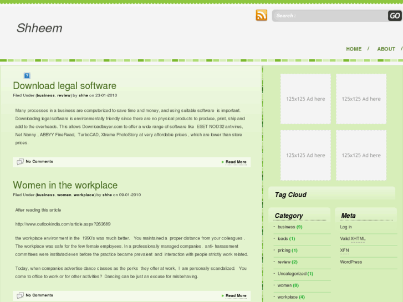The width and height of the screenshot is (403, 302).
Task: Click the bottom-left 125x125 Ad placeholder
Action: pos(305,155)
